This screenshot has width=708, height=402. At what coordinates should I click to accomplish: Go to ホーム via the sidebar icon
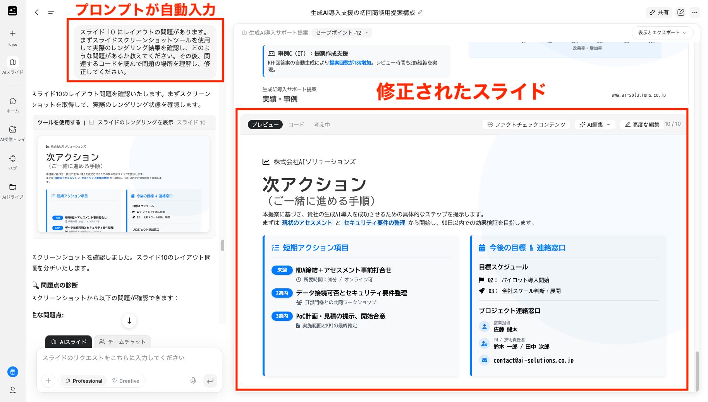pos(13,101)
